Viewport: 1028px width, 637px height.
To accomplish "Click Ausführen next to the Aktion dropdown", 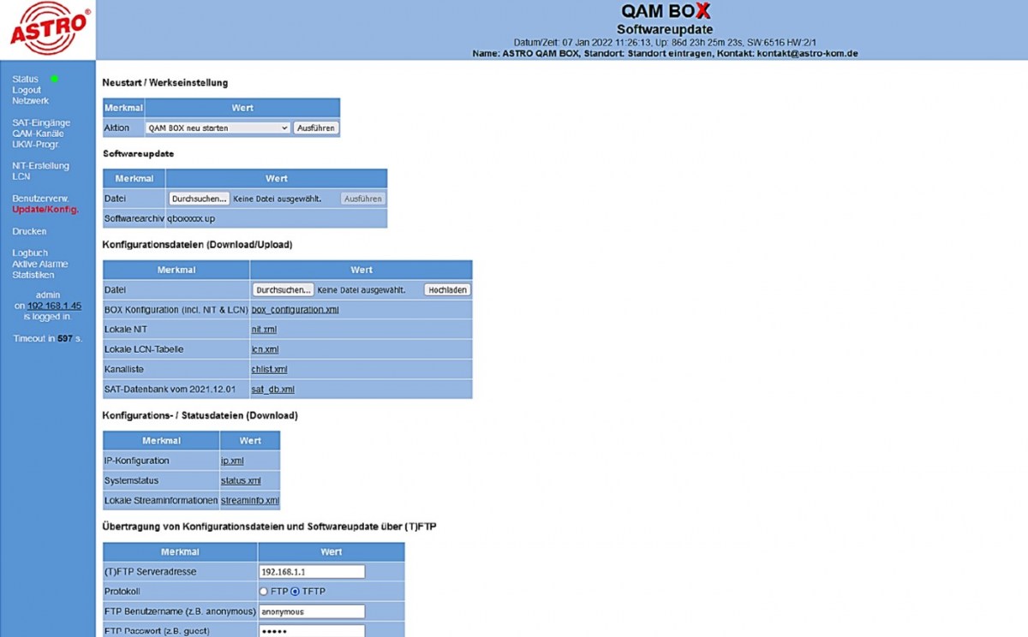I will 316,128.
